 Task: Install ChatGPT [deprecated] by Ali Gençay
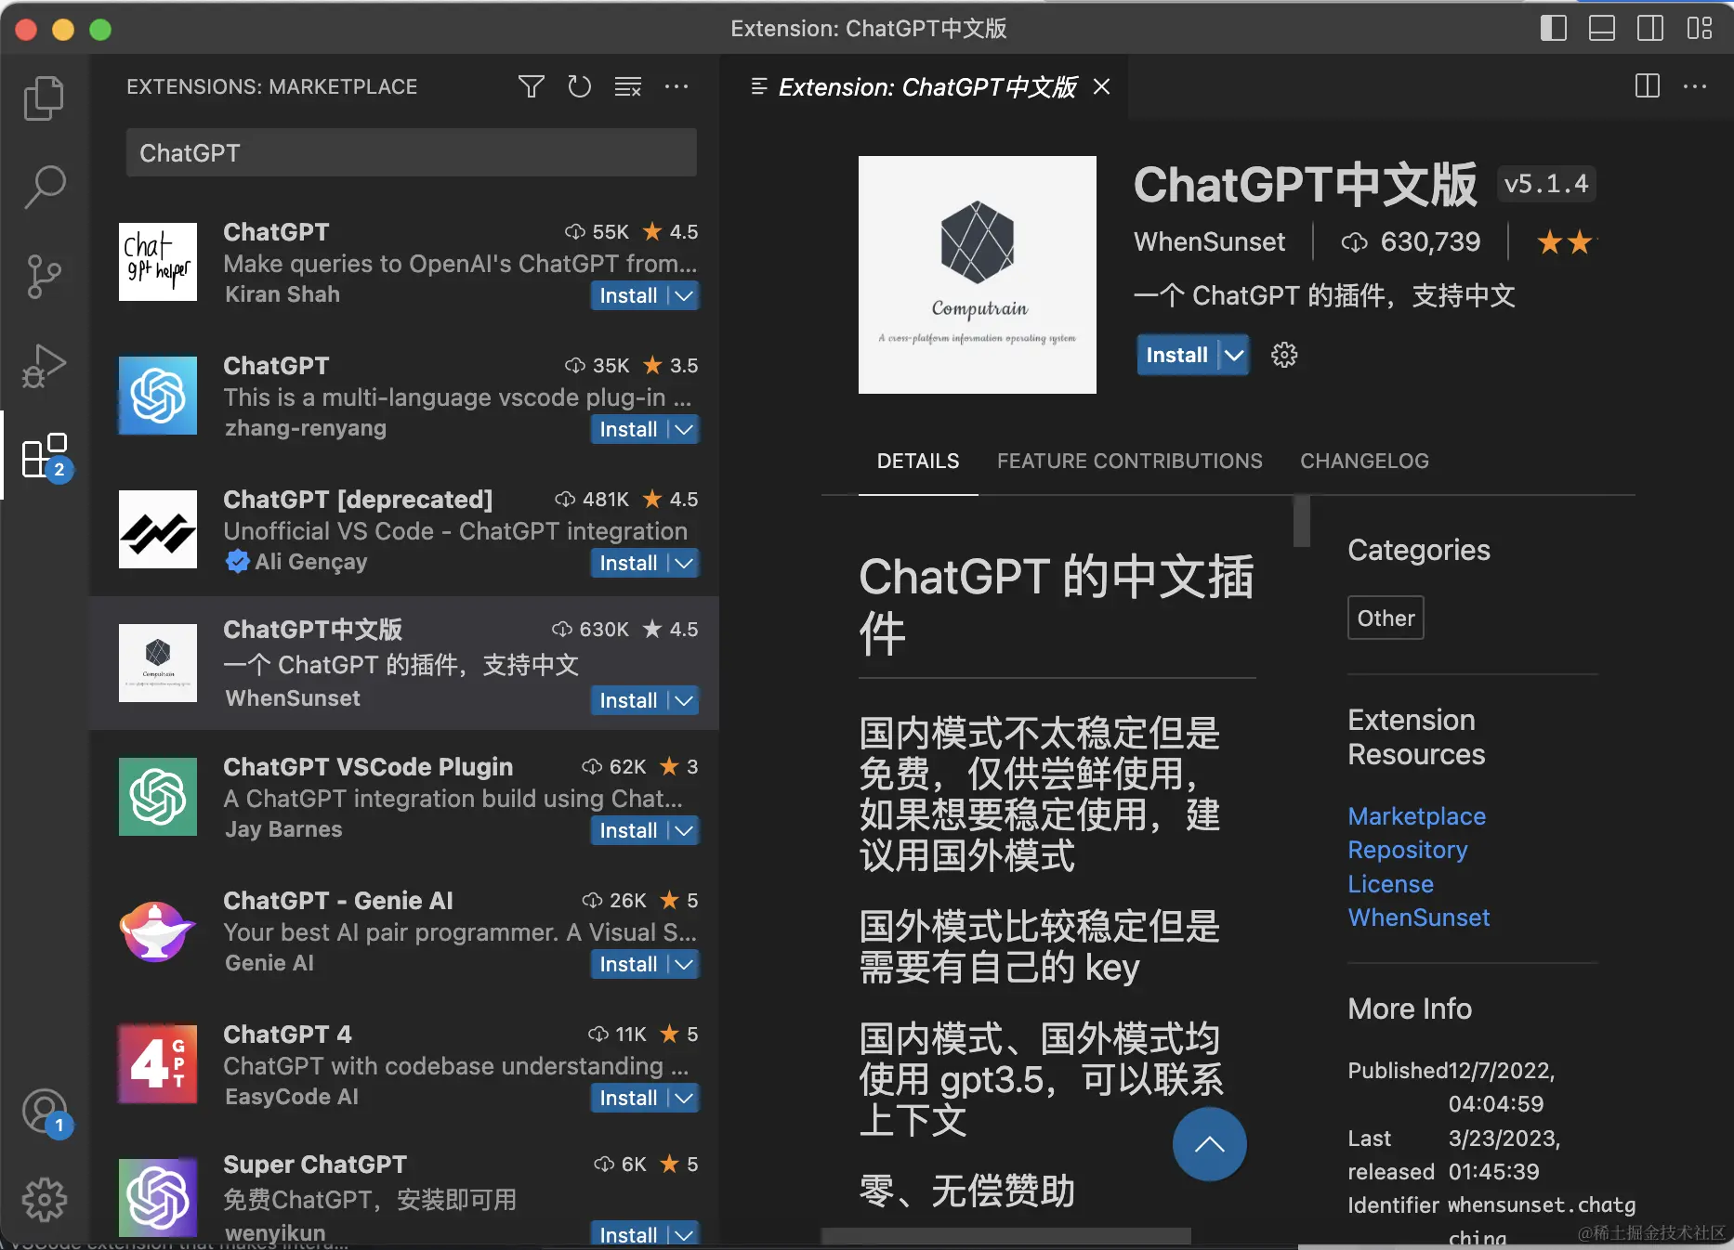click(629, 564)
